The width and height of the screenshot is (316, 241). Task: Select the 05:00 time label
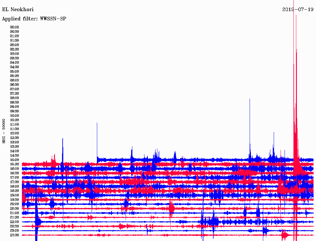coord(15,71)
